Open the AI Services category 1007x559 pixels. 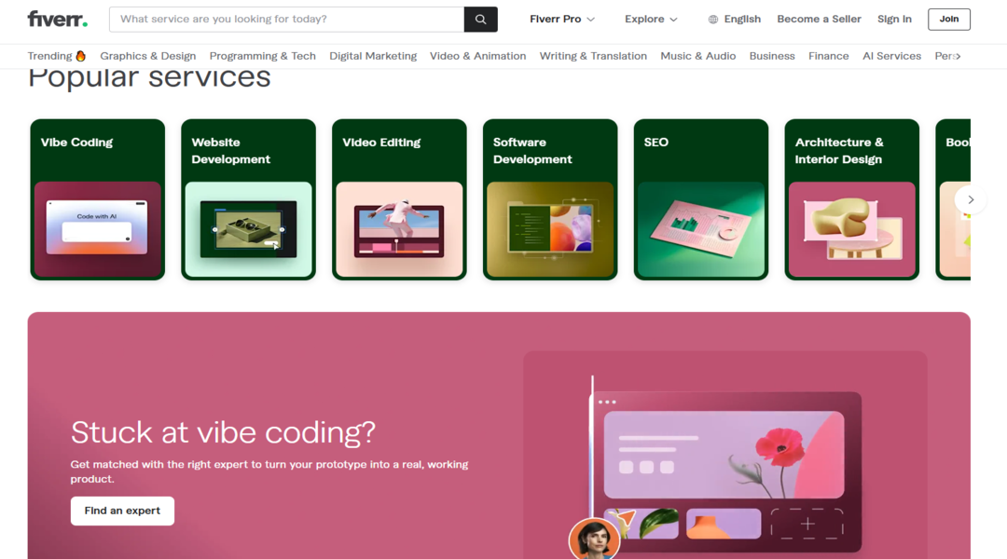point(891,56)
